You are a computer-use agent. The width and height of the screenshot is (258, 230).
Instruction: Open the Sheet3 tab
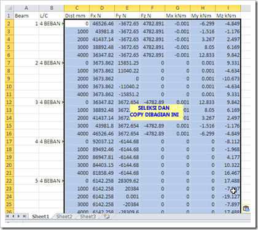tap(88, 217)
